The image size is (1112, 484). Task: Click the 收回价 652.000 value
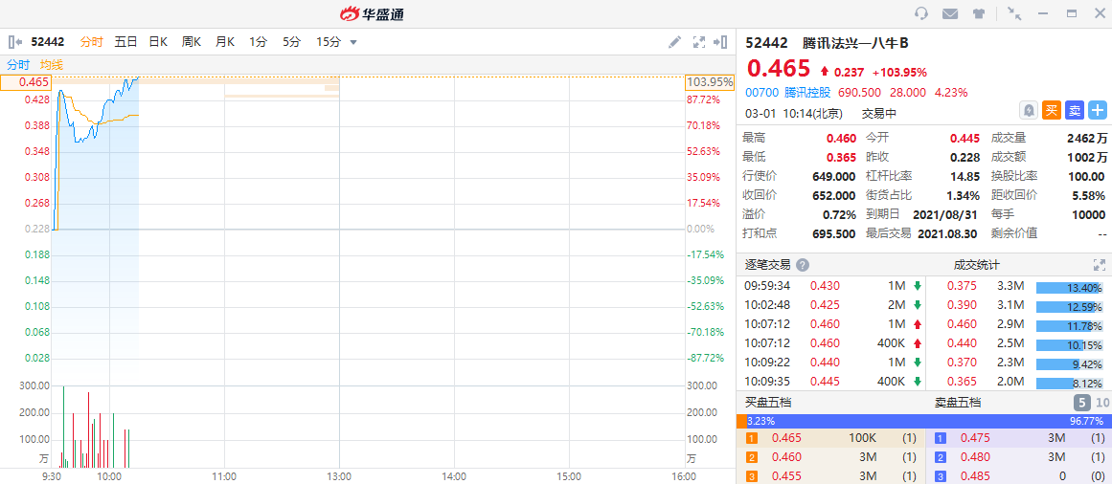(833, 195)
